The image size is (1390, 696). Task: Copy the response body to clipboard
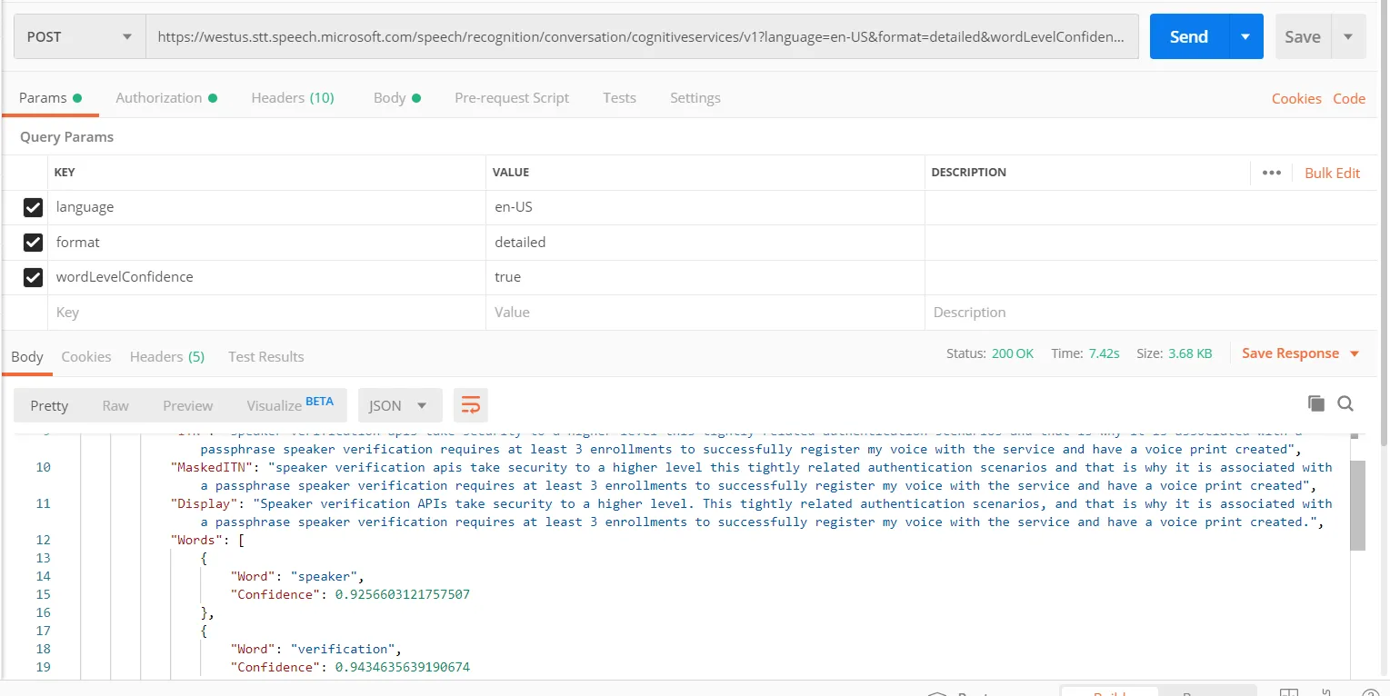click(1315, 404)
